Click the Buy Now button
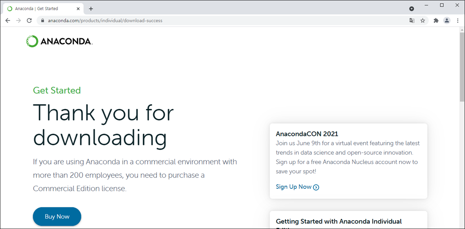 (57, 217)
